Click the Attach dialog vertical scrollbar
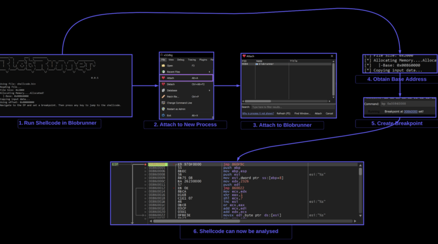Image resolution: width=438 pixels, height=244 pixels. (x=333, y=79)
